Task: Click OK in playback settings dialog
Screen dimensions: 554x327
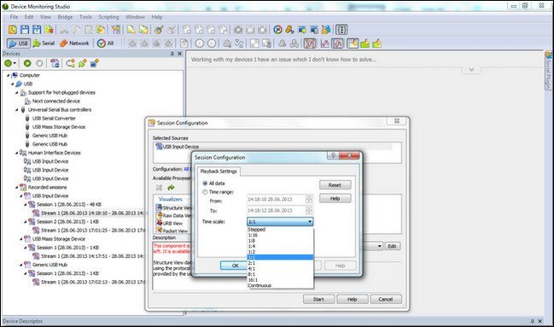Action: (x=234, y=266)
